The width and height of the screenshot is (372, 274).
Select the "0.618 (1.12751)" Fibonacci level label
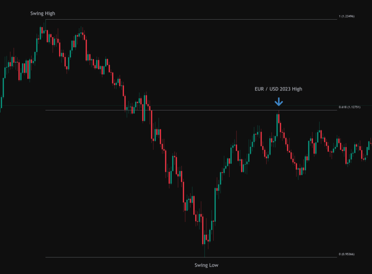349,107
